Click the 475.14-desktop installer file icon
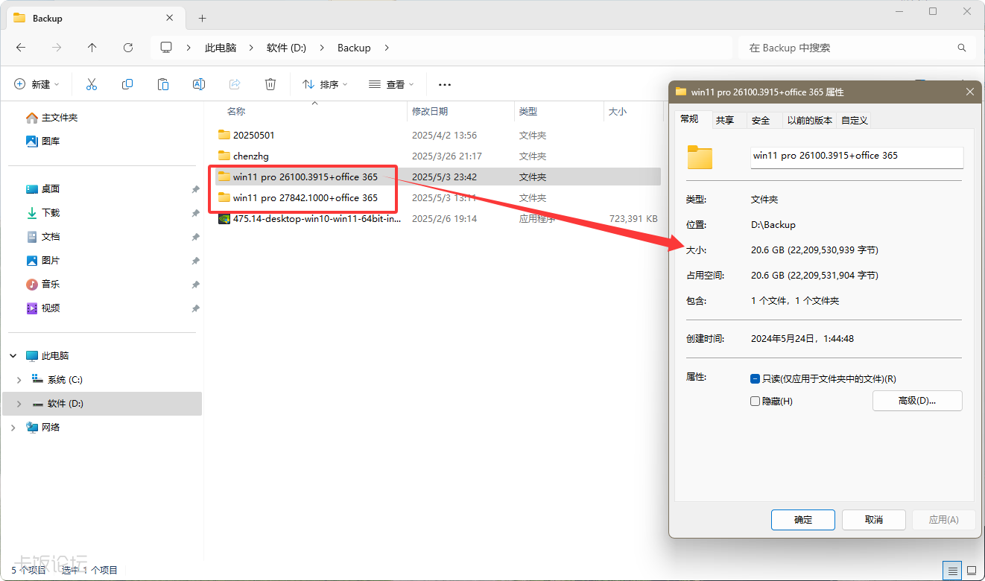Viewport: 985px width, 581px height. pos(224,219)
